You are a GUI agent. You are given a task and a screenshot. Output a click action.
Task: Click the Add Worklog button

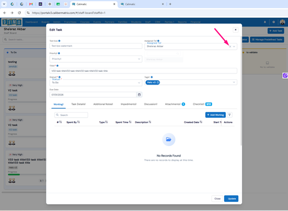[x=215, y=115]
